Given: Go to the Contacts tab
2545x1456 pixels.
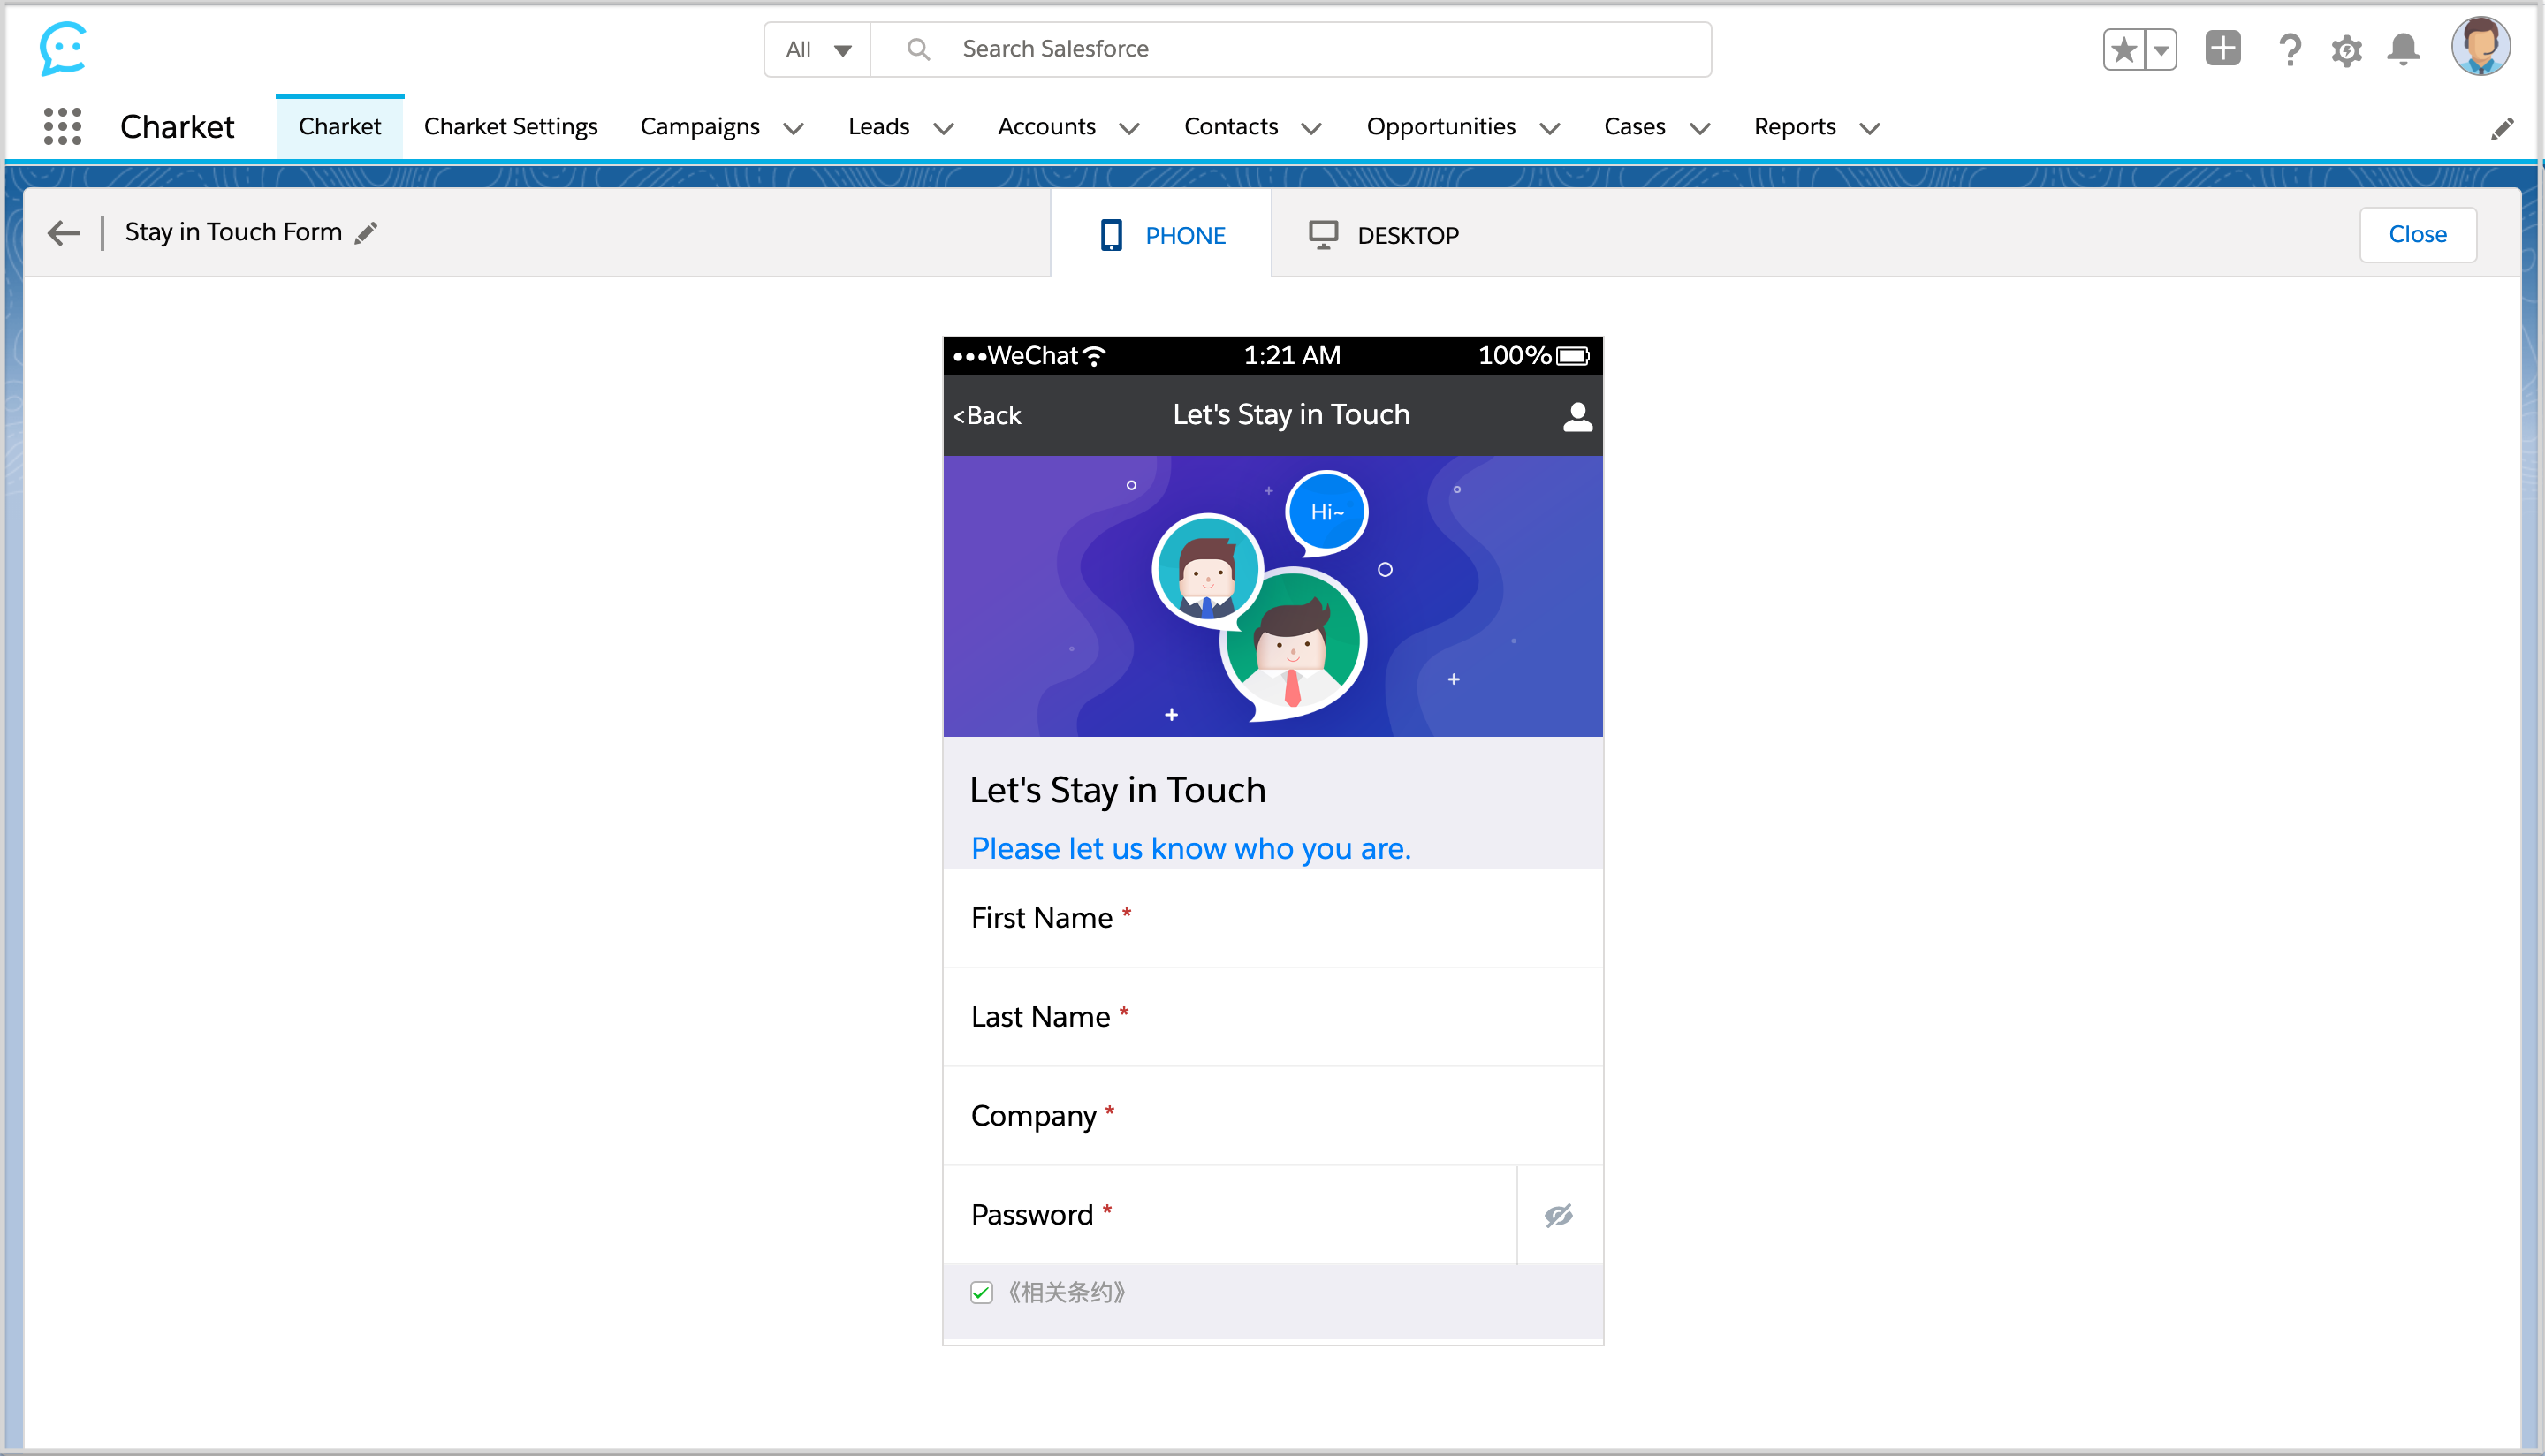Looking at the screenshot, I should [1230, 126].
